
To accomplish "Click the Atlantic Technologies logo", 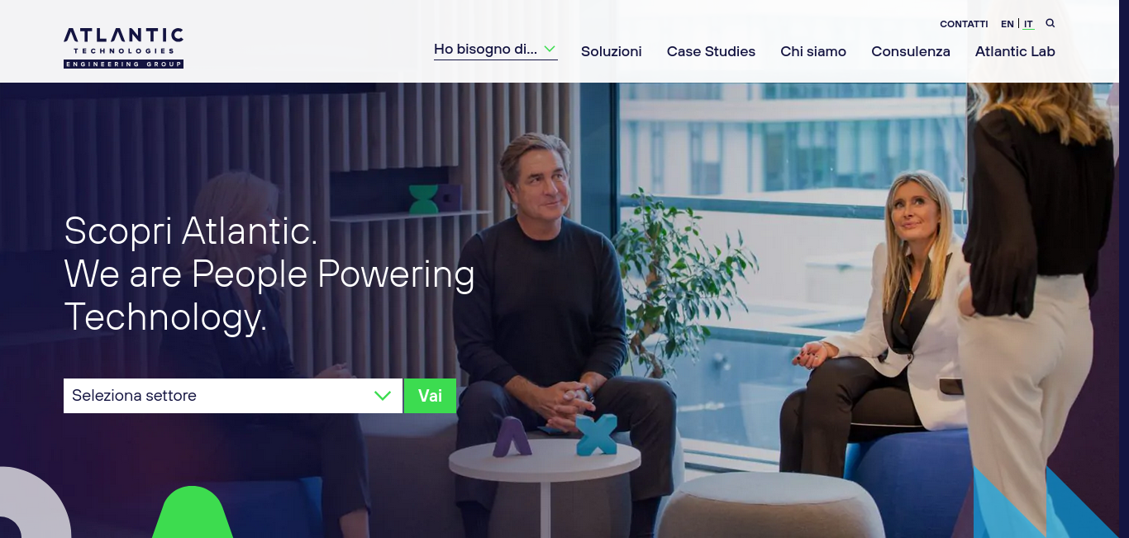I will pyautogui.click(x=123, y=47).
